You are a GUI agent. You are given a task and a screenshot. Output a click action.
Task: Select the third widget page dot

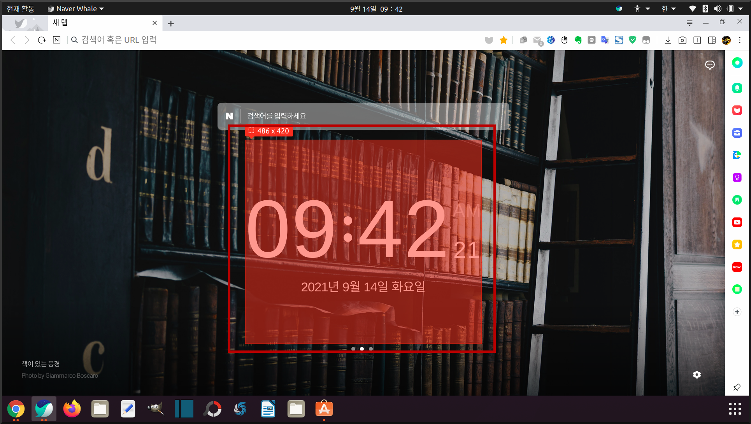(x=371, y=349)
